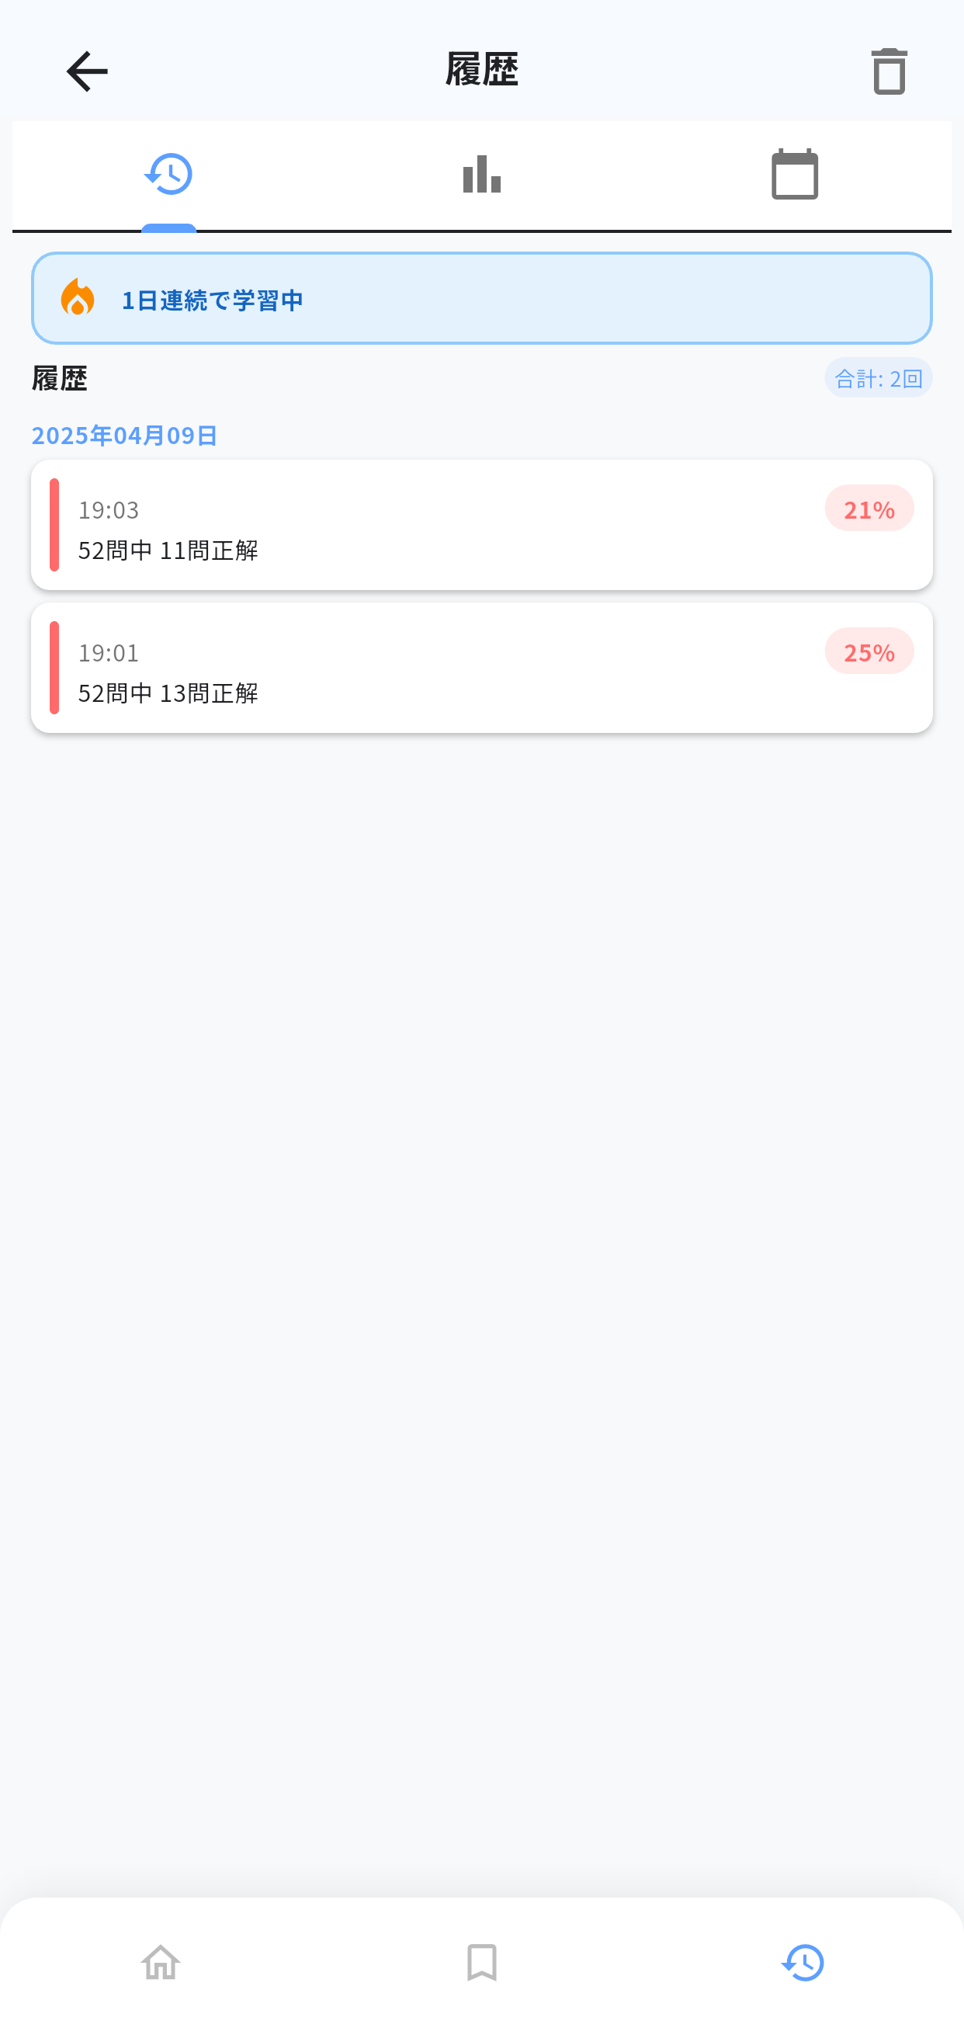Tap the 履歴 page title
Viewport: 964px width, 2028px height.
[x=481, y=70]
